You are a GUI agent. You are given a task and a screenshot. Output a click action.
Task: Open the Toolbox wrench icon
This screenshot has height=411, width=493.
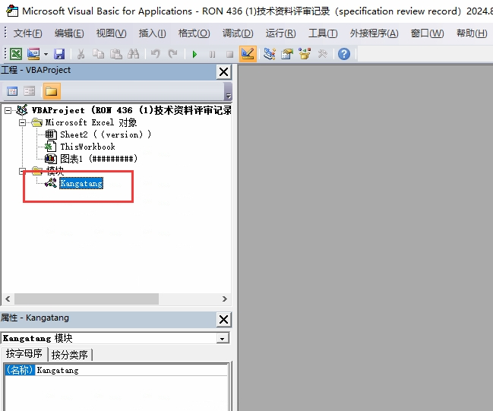coord(322,54)
